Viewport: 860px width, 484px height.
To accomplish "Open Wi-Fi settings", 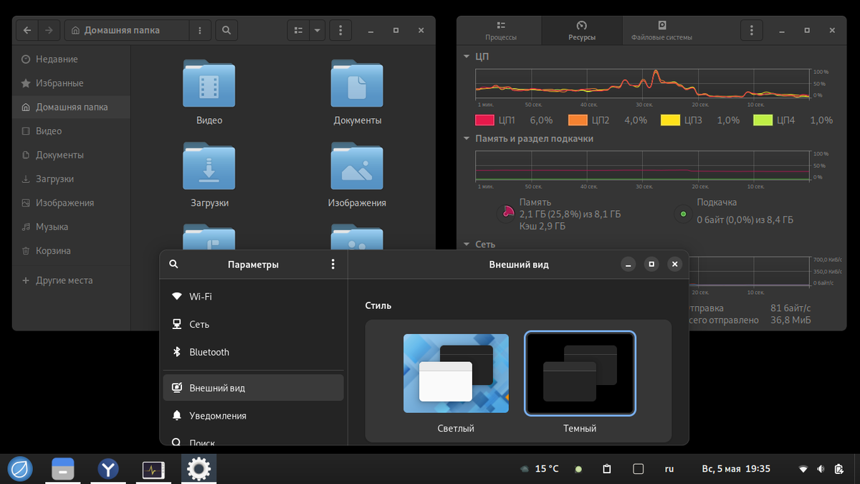I will coord(254,296).
